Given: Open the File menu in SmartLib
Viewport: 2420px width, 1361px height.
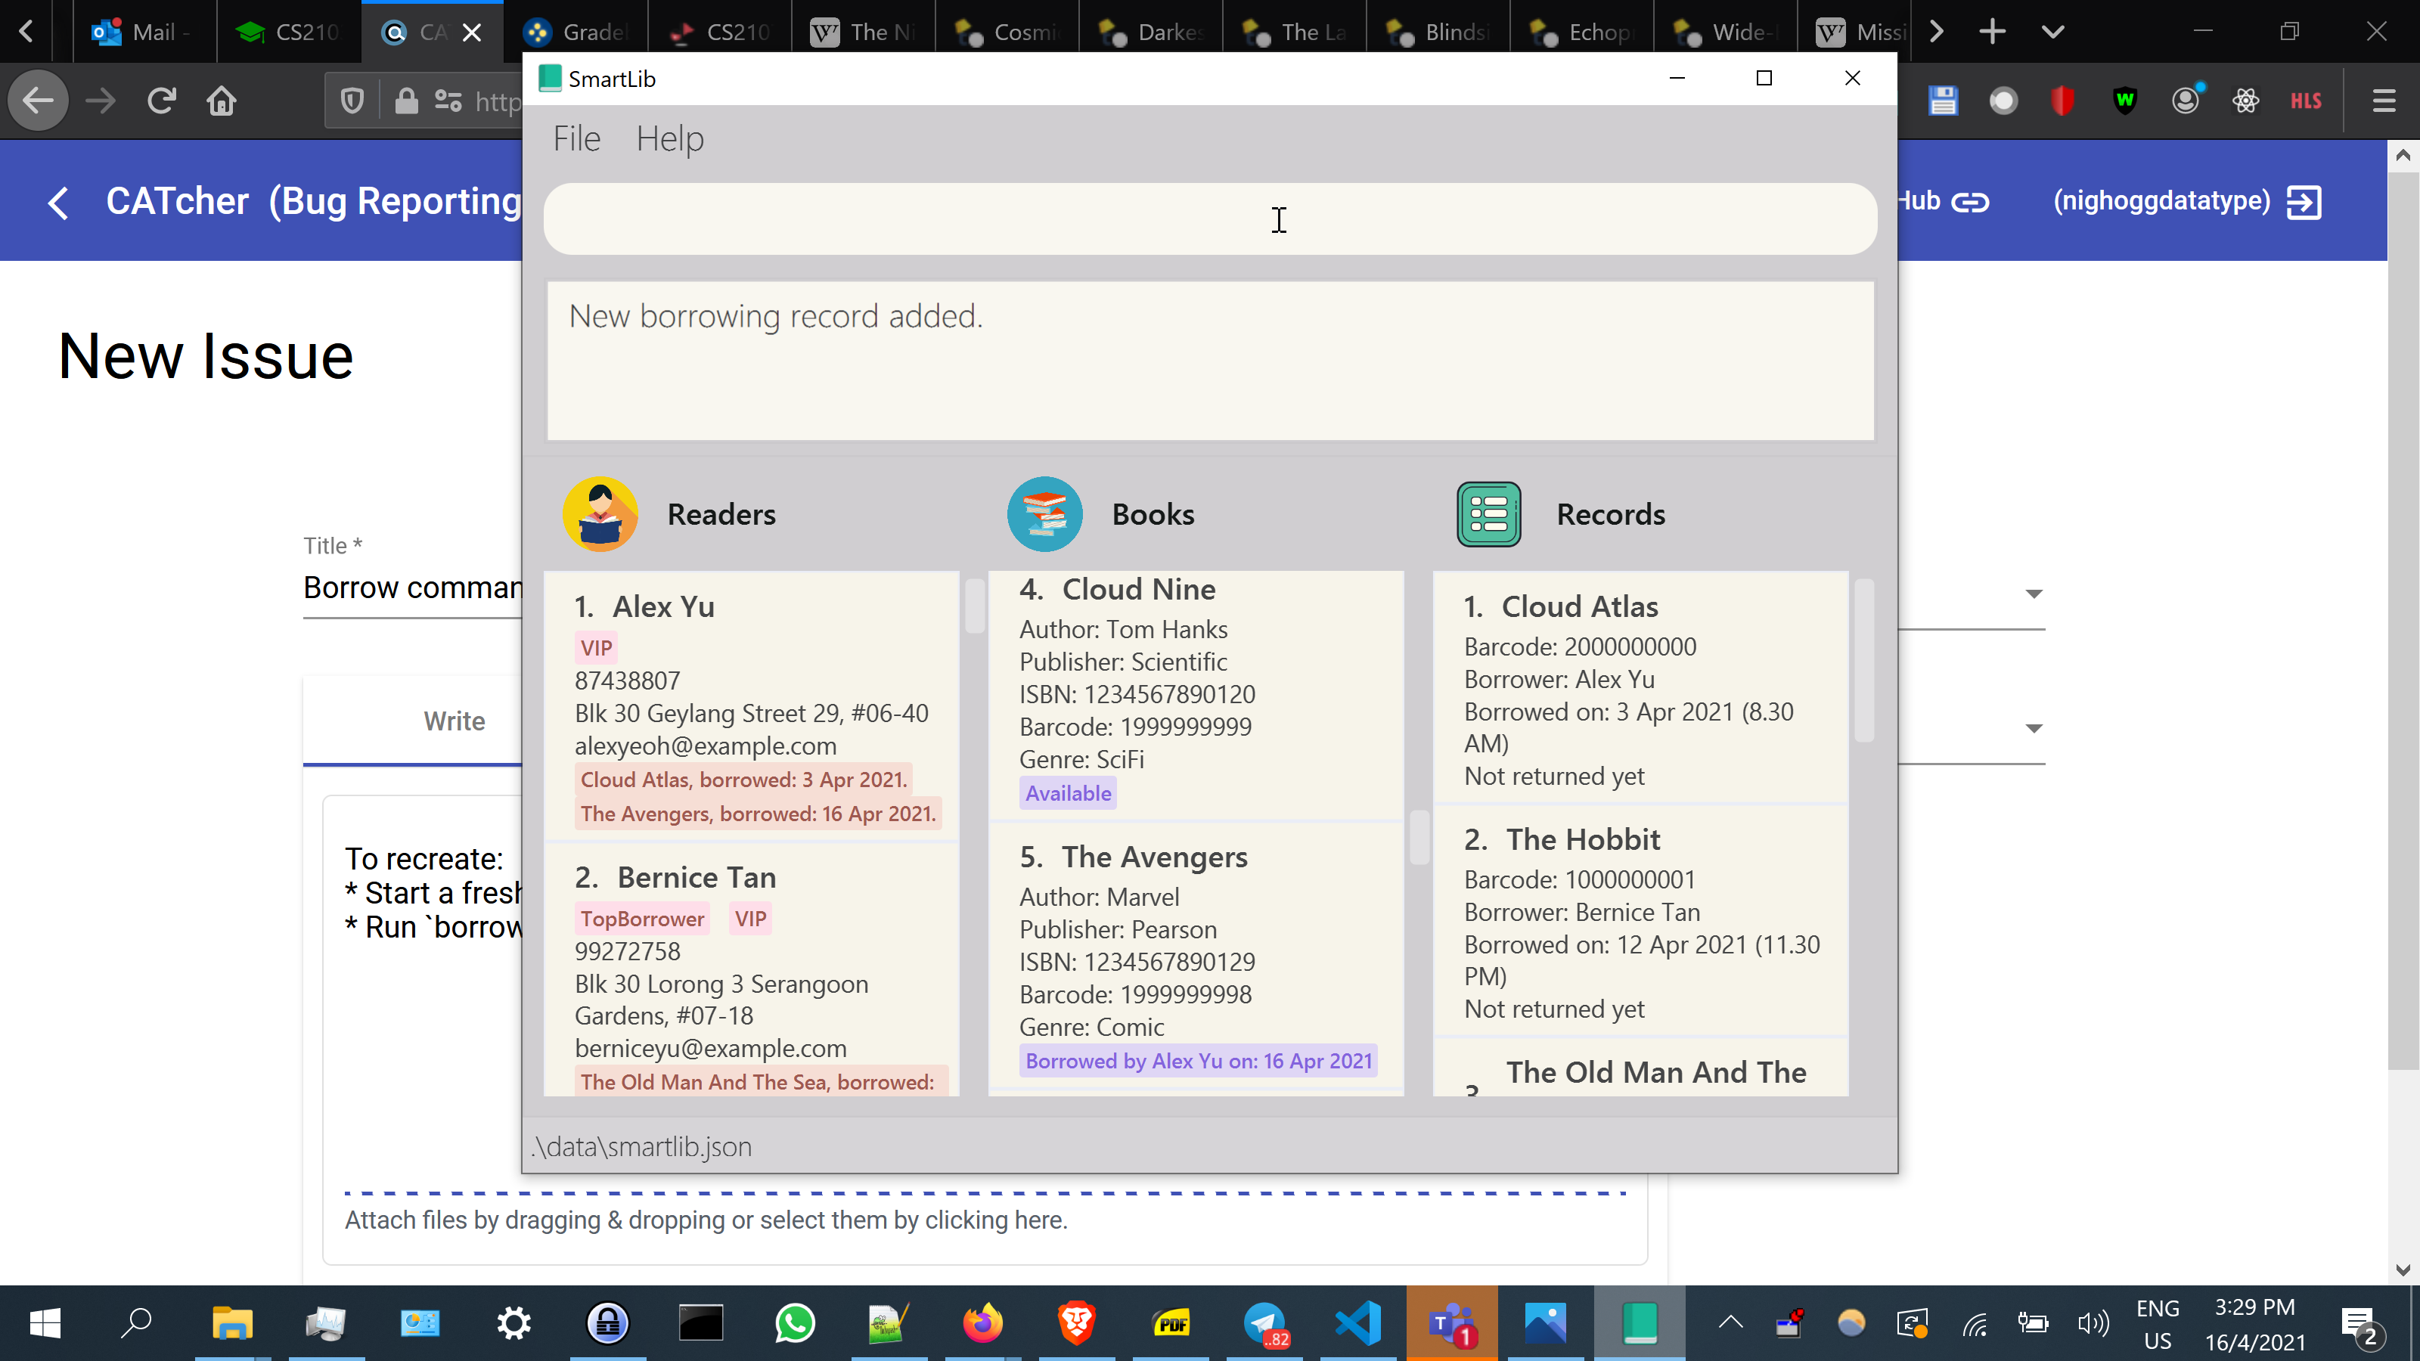Looking at the screenshot, I should click(576, 139).
